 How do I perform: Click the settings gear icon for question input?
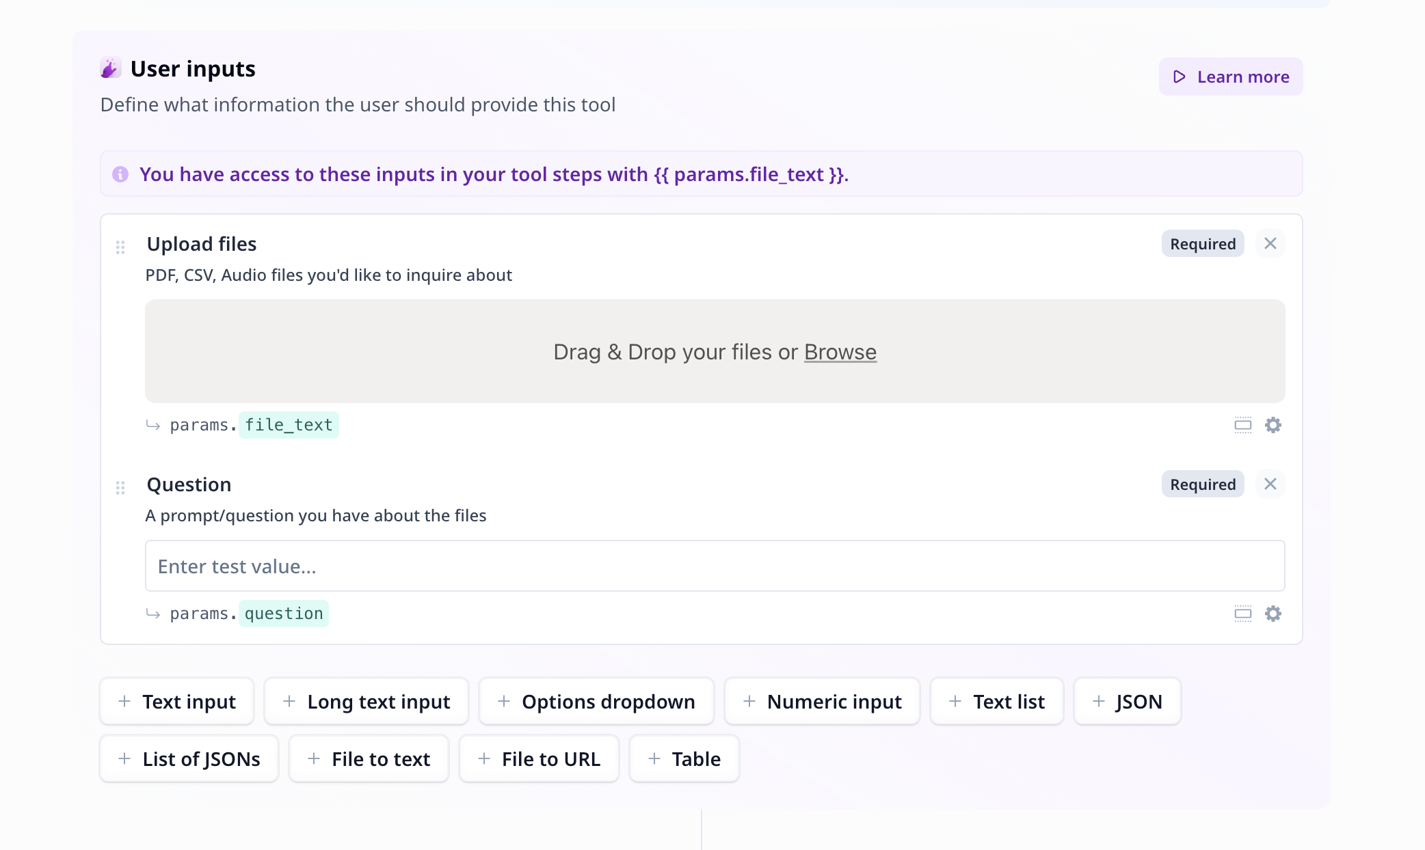coord(1273,613)
